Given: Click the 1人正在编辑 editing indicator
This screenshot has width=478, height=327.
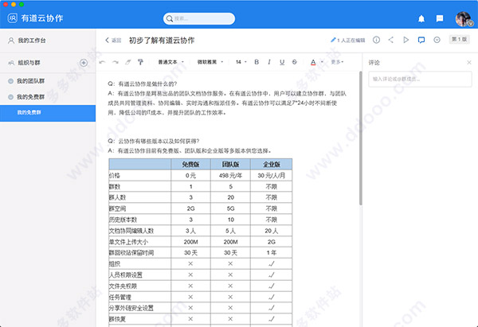Looking at the screenshot, I should [348, 41].
